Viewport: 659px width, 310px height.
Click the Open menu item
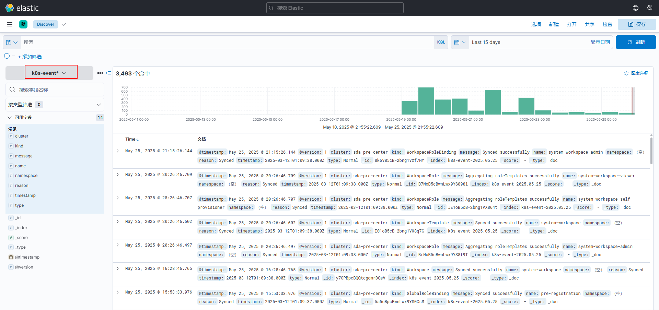click(571, 24)
